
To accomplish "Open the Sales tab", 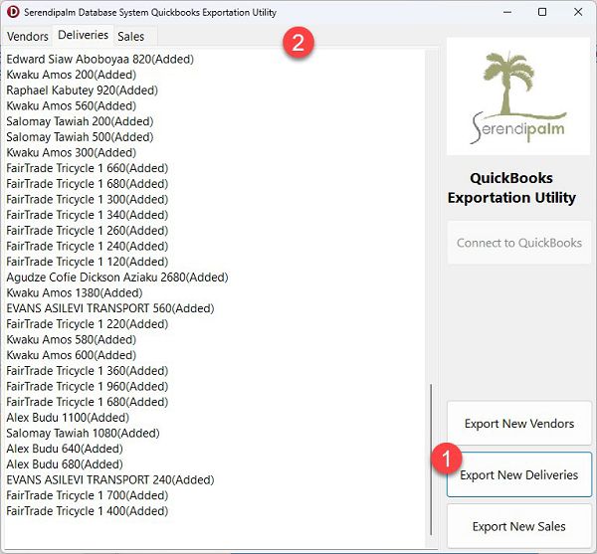I will 130,37.
